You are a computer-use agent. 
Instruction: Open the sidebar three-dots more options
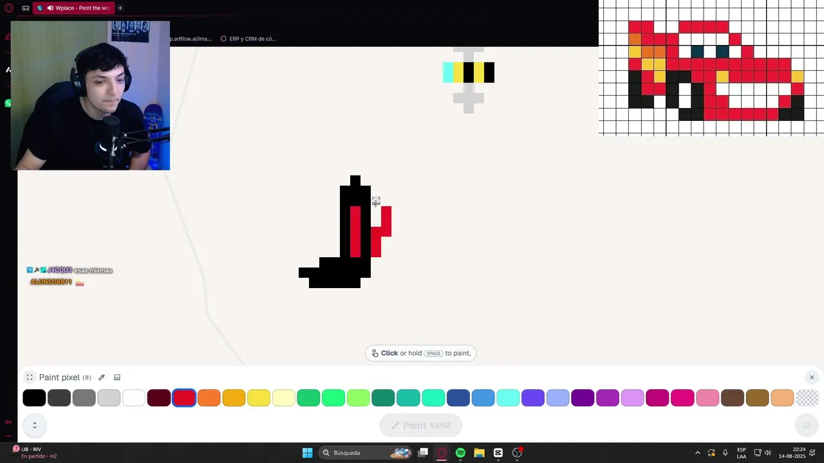pyautogui.click(x=8, y=435)
